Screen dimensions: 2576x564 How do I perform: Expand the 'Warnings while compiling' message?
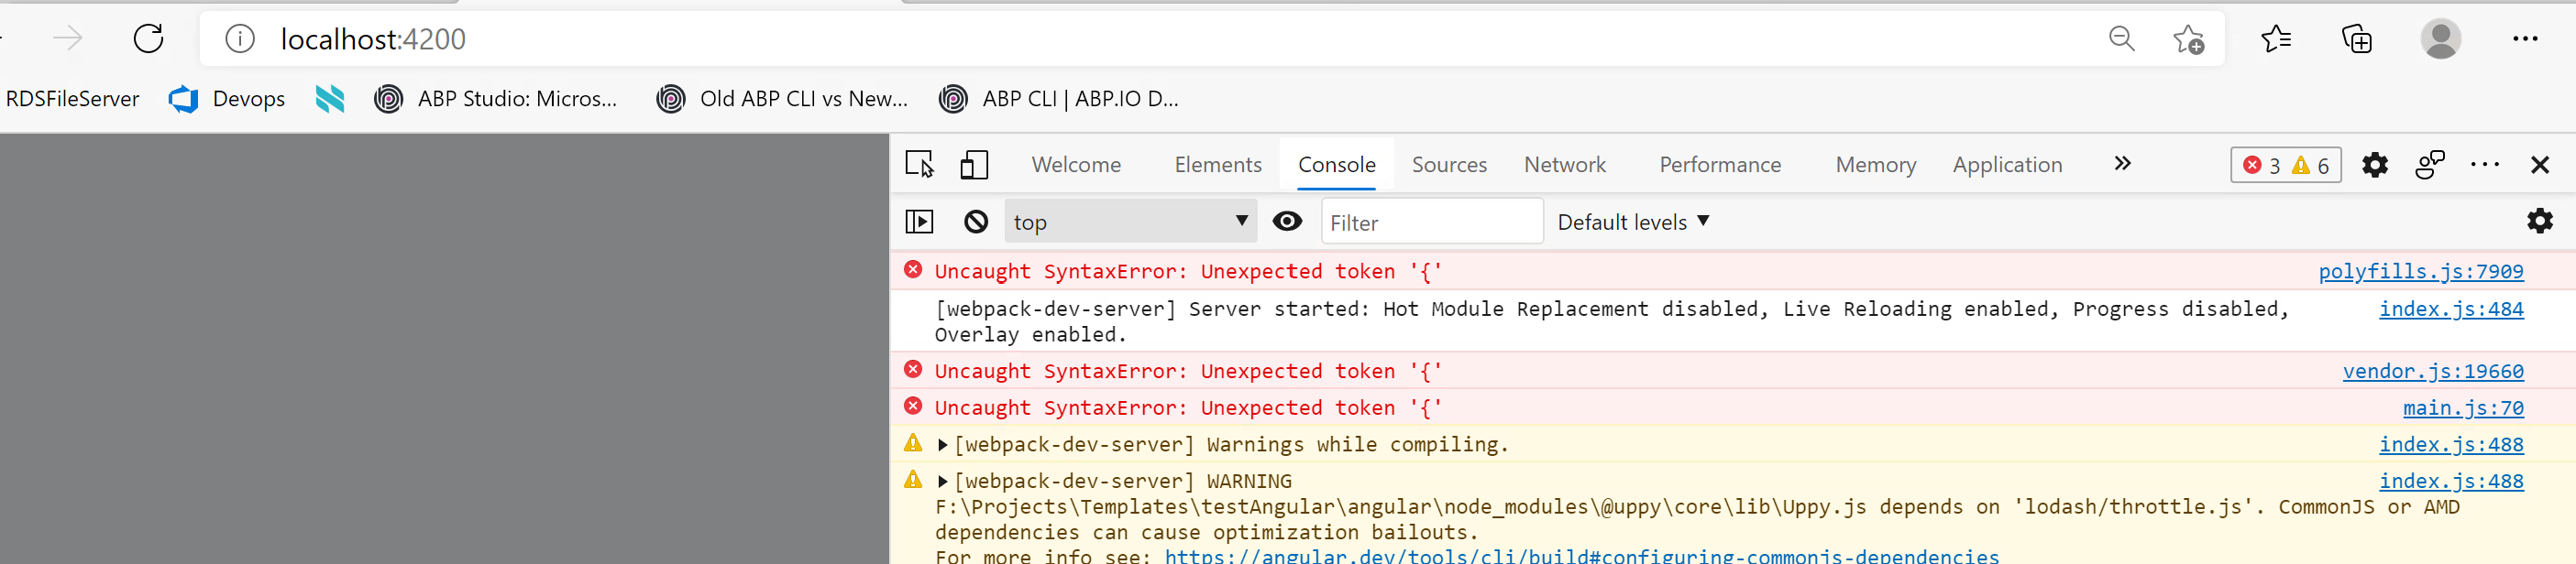click(942, 445)
